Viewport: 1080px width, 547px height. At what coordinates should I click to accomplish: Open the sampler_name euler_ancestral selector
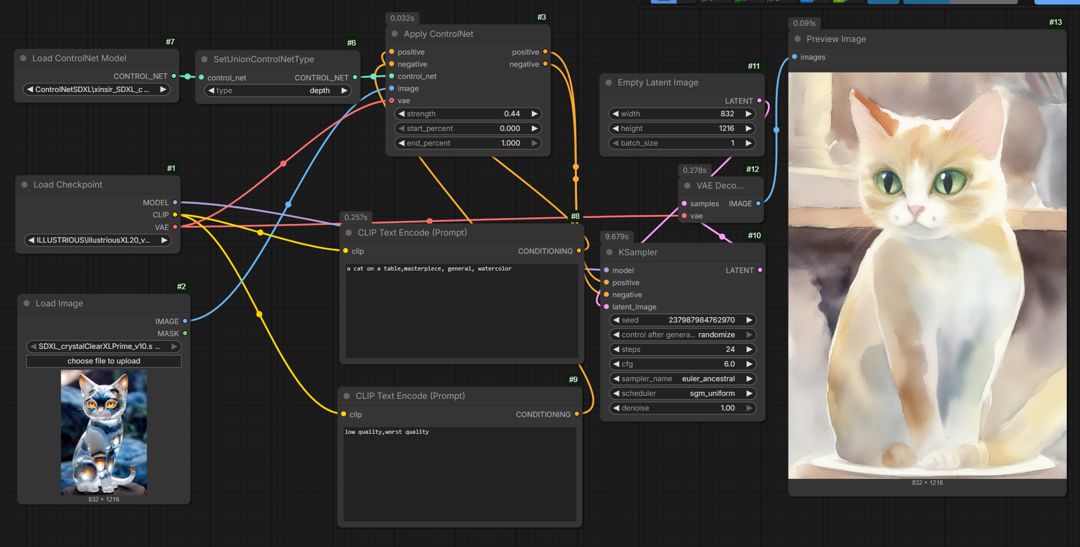tap(682, 379)
